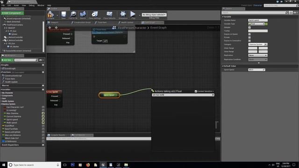Click the Variable Name field with Sprint speed

[258, 20]
